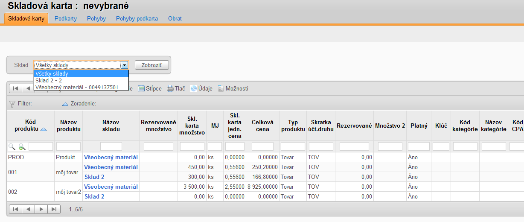The width and height of the screenshot is (524, 222).
Task: Open the Údaje data icon
Action: coord(194,89)
